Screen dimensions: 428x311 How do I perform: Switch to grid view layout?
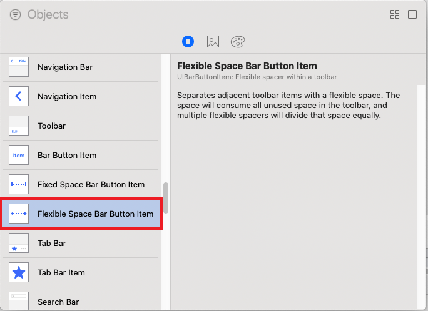tap(395, 14)
